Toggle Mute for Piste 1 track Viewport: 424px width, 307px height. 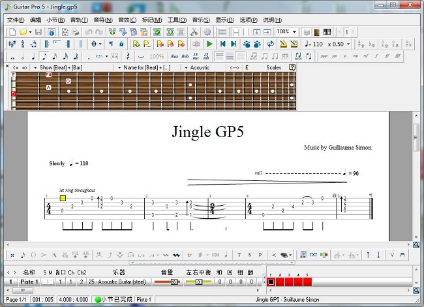52,282
